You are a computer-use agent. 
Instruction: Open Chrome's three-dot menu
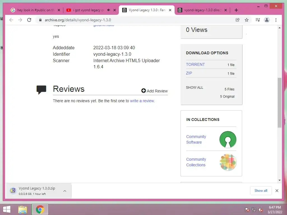coord(276,20)
